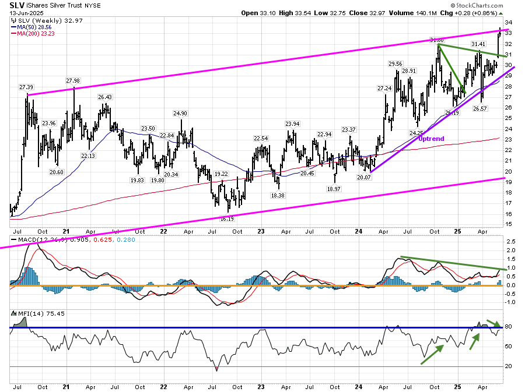Click the 18.97 low price label
Screen dimensions: 525x392
click(x=334, y=189)
